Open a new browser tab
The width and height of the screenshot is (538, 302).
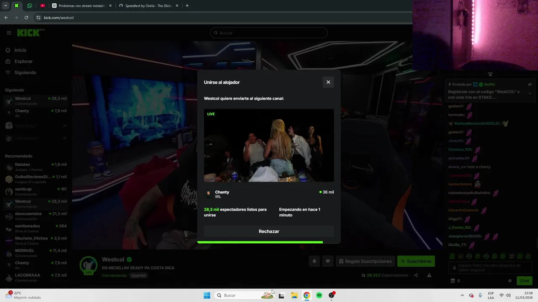tap(187, 6)
